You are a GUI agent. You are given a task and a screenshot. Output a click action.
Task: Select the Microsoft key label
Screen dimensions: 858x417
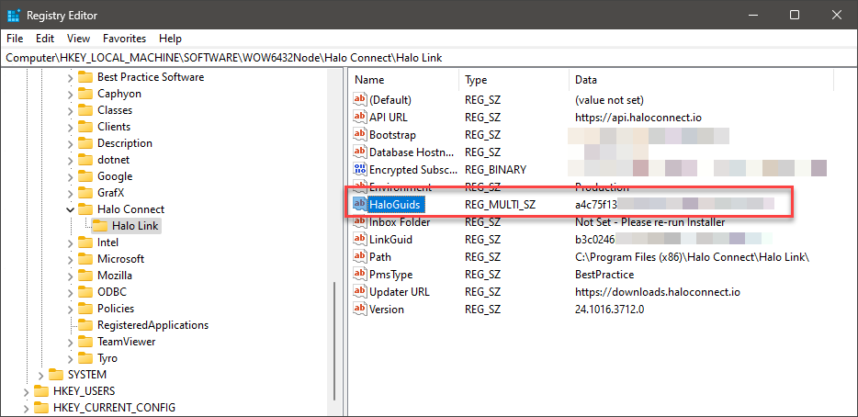pos(121,259)
